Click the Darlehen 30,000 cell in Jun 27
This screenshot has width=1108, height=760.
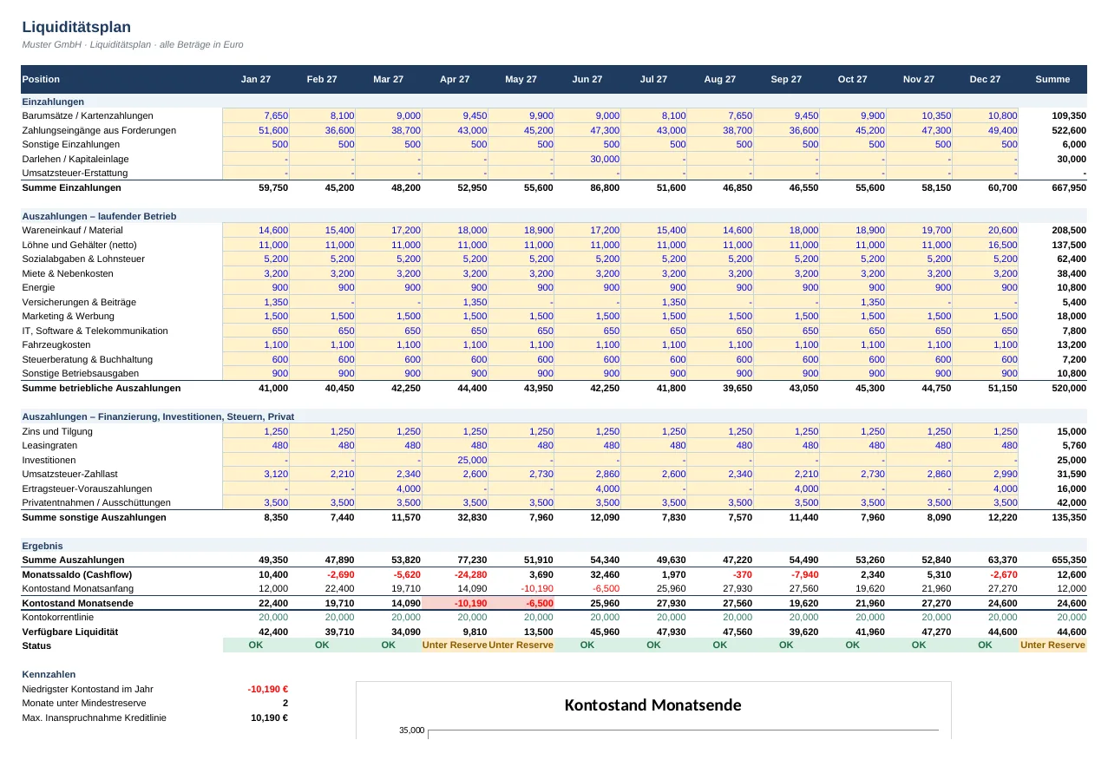587,159
